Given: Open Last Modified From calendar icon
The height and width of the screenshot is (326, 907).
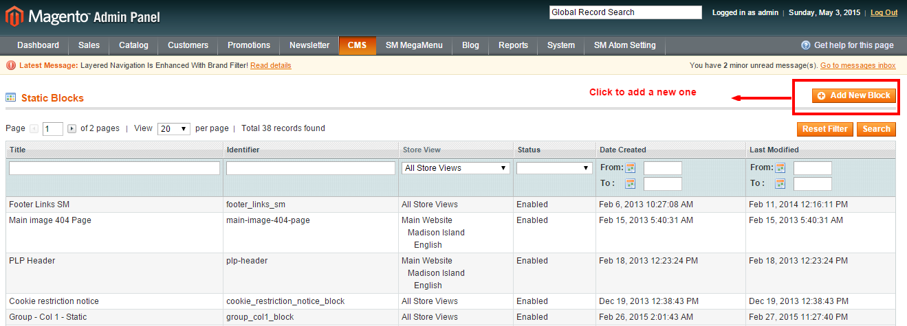Looking at the screenshot, I should (x=780, y=167).
